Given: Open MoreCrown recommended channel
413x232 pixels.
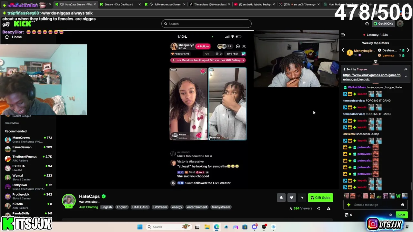Looking at the screenshot, I should pos(28,140).
